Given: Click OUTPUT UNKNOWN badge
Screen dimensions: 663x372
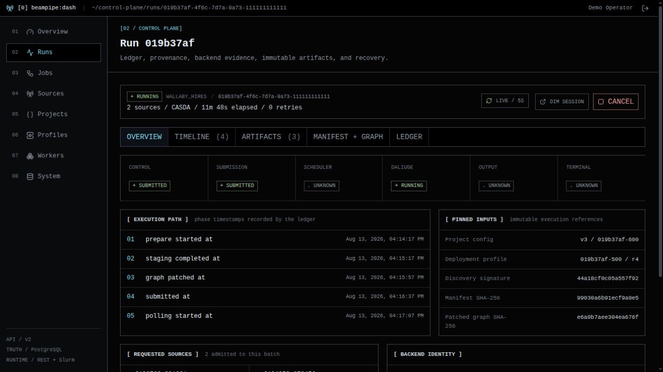Looking at the screenshot, I should (496, 185).
